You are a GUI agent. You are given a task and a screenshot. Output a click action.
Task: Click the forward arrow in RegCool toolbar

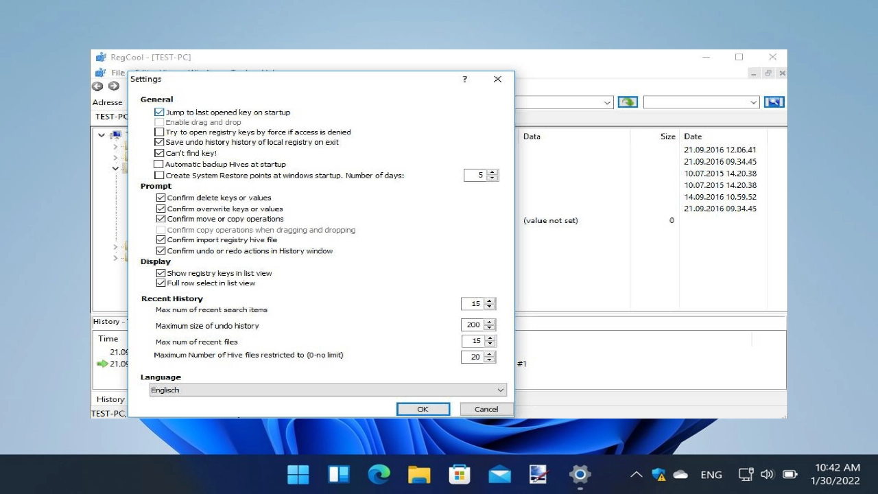[114, 86]
